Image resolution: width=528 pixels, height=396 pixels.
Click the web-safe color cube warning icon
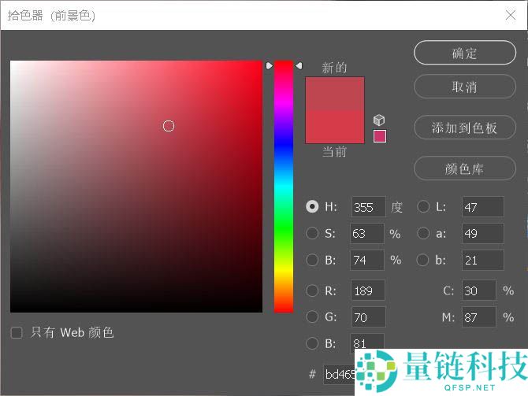[x=379, y=120]
